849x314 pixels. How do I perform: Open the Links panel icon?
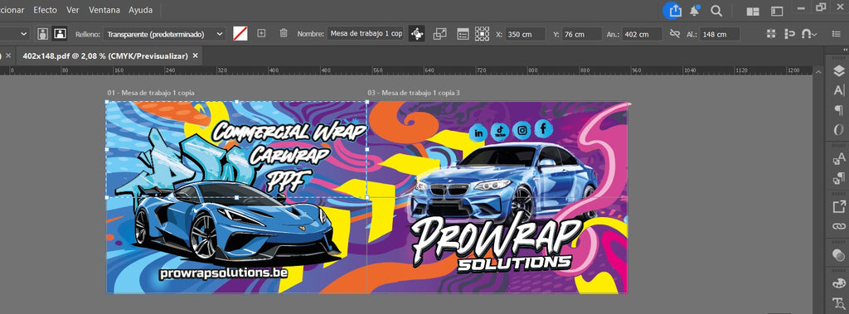839,225
